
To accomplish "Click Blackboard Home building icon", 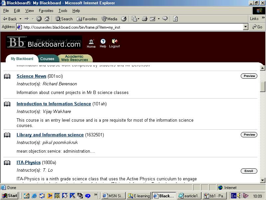I will point(91,44).
